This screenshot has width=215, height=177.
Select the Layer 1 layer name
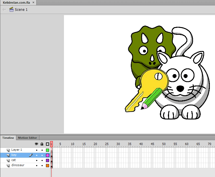click(17, 150)
